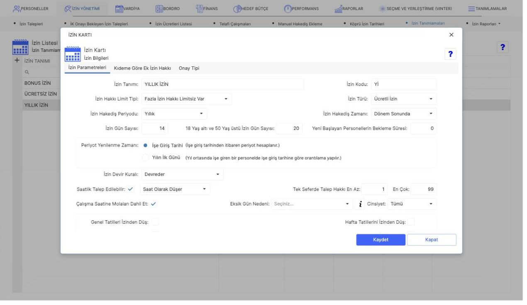Expand the İzin Hakediş Periyodu dropdown
The image size is (527, 305).
click(174, 113)
